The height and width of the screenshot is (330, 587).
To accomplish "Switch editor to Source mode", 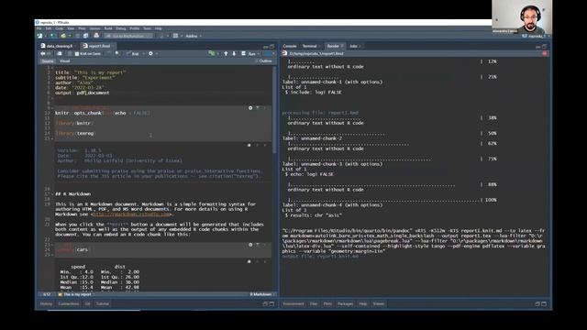I will click(x=48, y=61).
